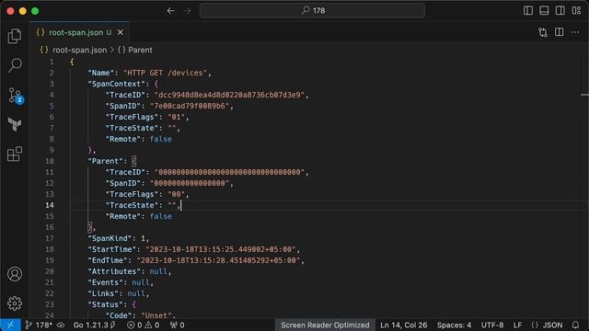The height and width of the screenshot is (331, 589).
Task: Click the dcc9948d trace ID value
Action: (229, 95)
